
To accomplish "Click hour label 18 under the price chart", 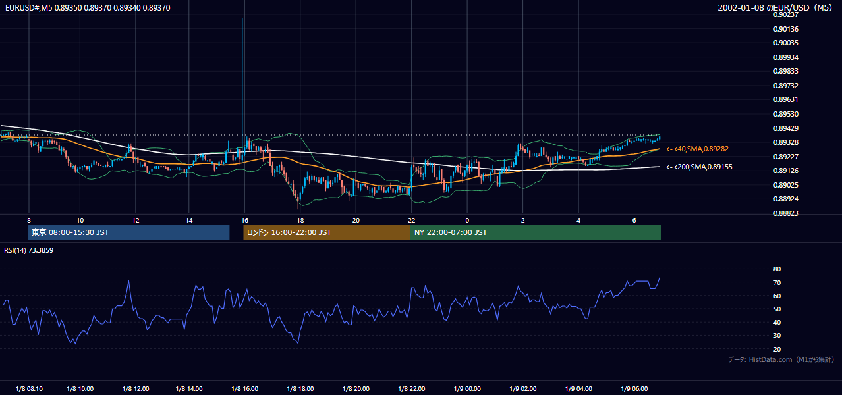I will click(300, 220).
